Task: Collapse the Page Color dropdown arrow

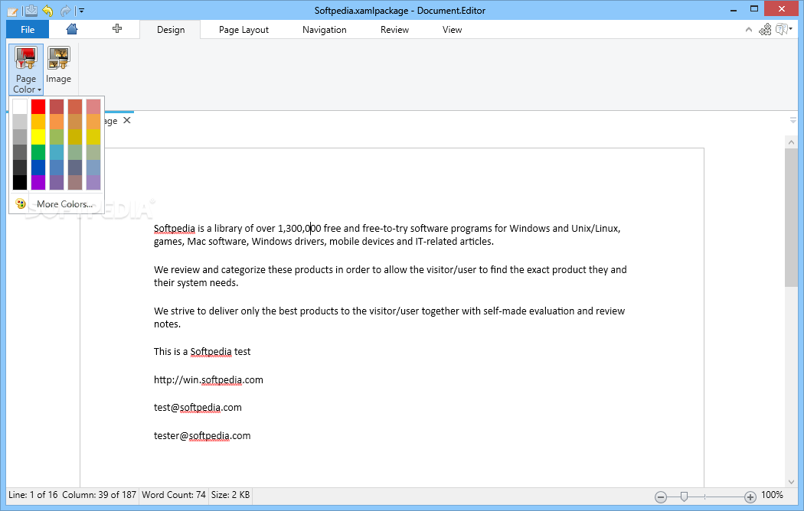Action: [x=39, y=90]
